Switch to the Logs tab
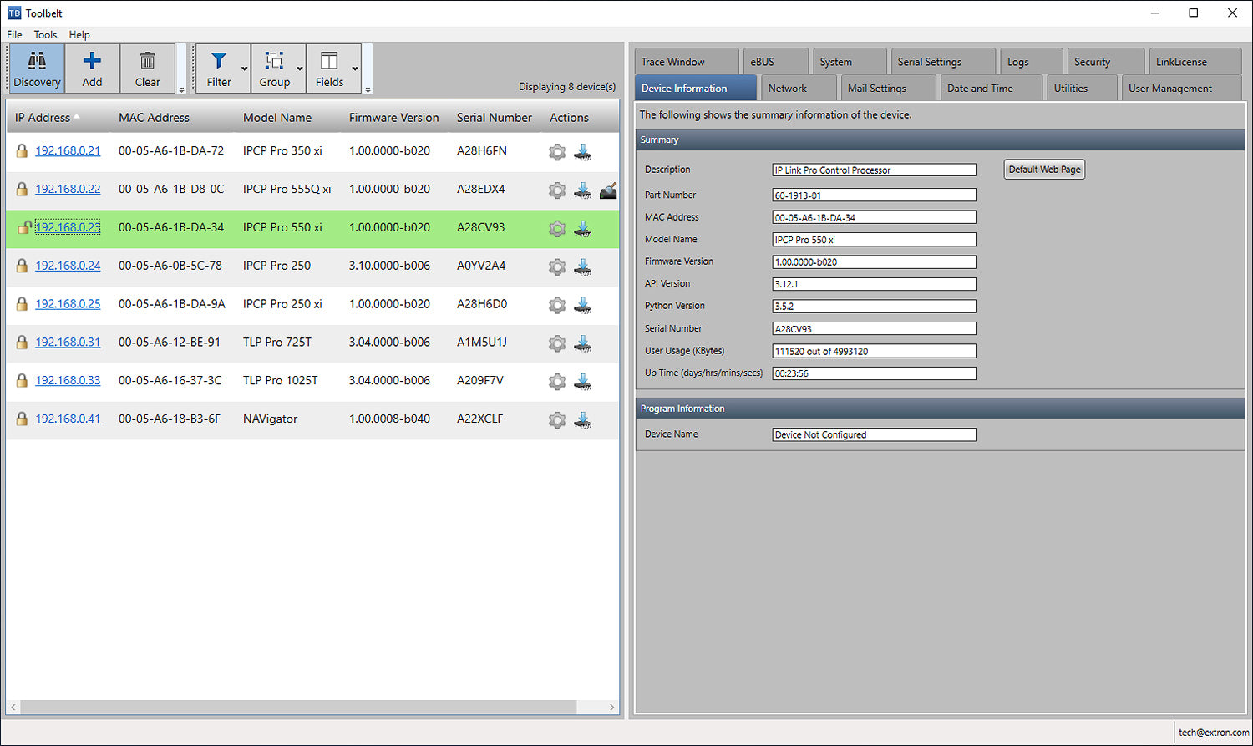1253x746 pixels. pos(1032,62)
